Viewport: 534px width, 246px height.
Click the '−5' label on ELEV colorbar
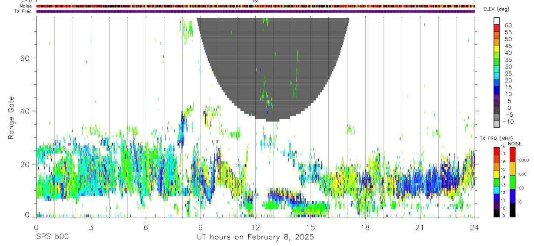508,115
